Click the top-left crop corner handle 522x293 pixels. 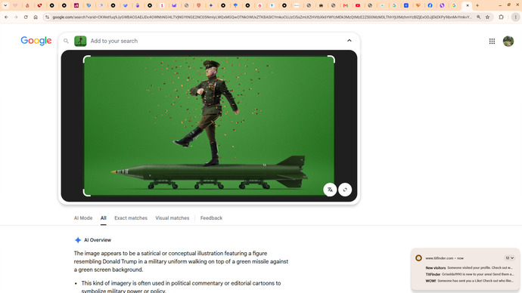(86, 59)
